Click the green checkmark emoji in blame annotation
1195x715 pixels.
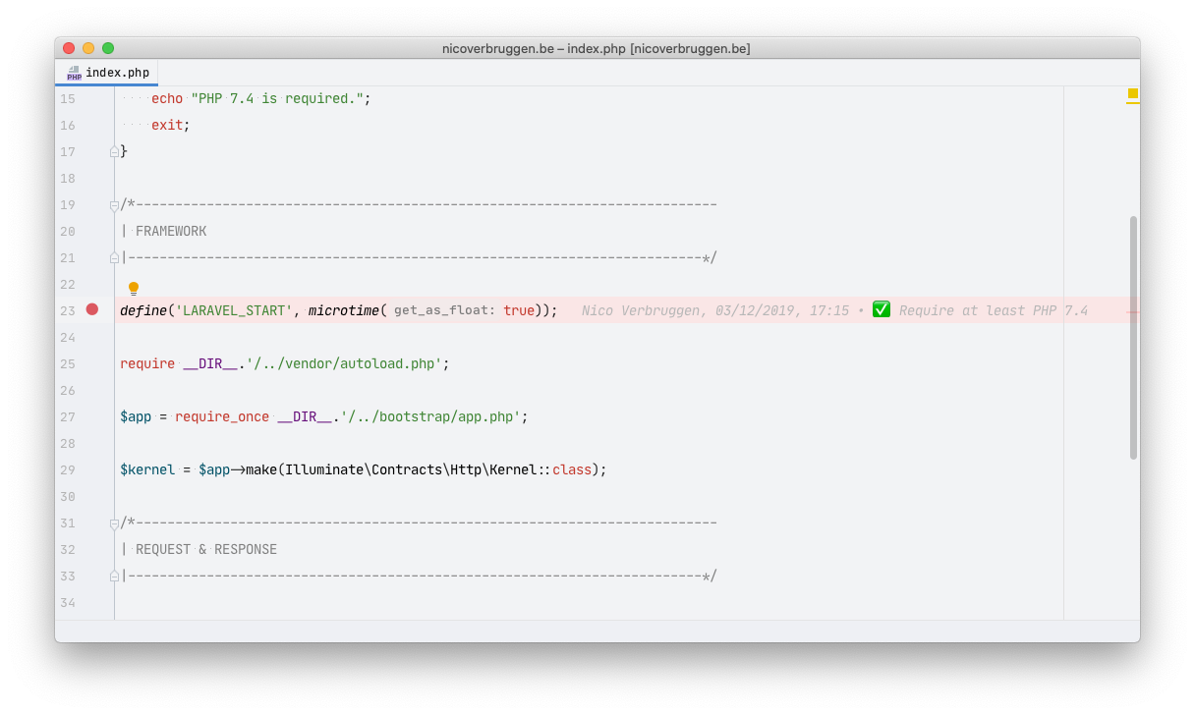coord(882,309)
